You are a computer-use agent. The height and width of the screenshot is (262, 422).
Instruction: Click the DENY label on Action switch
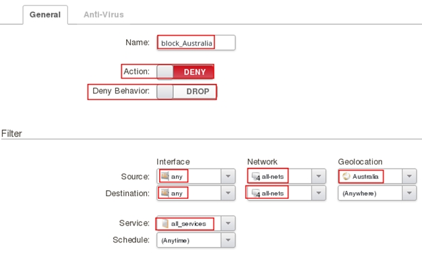pos(195,72)
